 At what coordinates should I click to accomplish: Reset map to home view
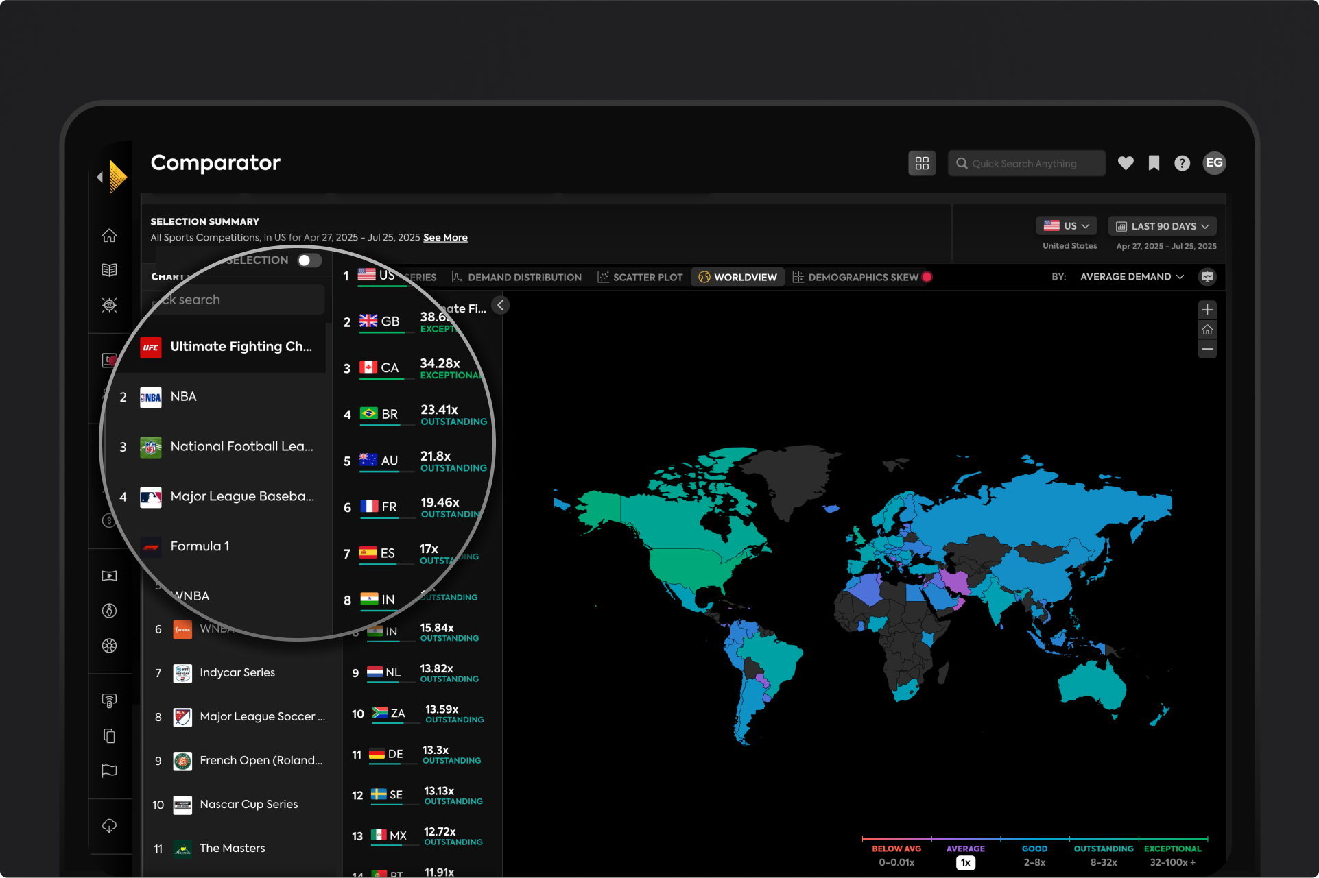(1207, 330)
